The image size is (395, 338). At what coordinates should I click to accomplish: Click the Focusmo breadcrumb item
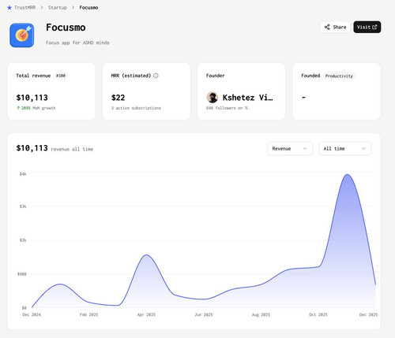[x=88, y=8]
